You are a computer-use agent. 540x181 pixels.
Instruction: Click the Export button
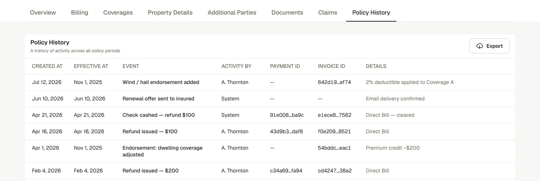pyautogui.click(x=489, y=46)
